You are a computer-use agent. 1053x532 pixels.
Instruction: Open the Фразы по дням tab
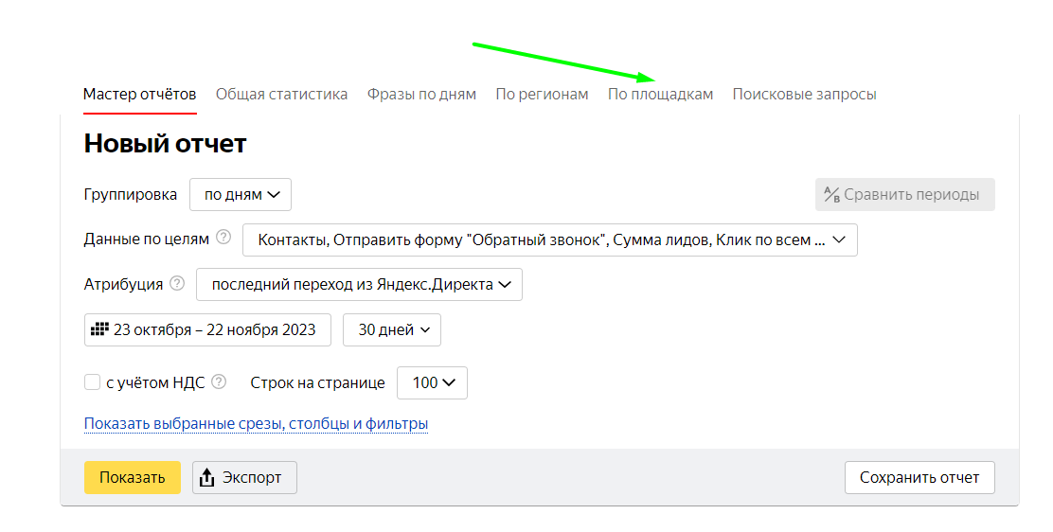click(421, 94)
